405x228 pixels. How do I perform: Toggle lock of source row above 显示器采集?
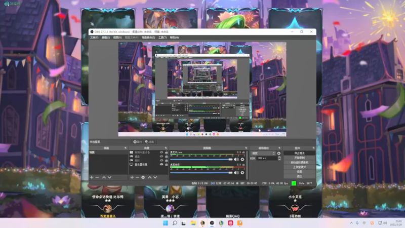click(167, 160)
